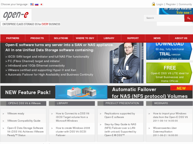Image resolution: width=193 pixels, height=144 pixels.
Task: Open How to Connect to DSS V6 iSCSI Target
Action: 72,117
